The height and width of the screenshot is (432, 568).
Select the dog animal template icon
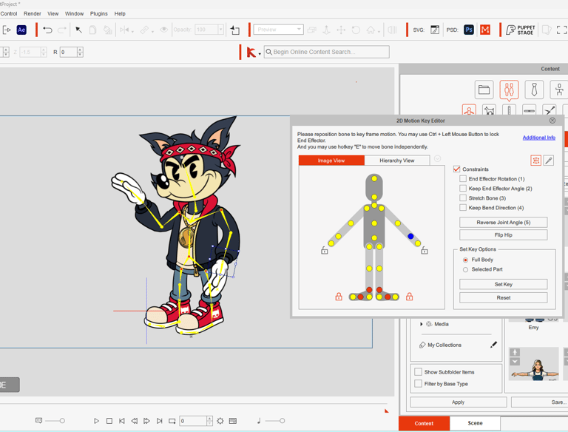[489, 109]
